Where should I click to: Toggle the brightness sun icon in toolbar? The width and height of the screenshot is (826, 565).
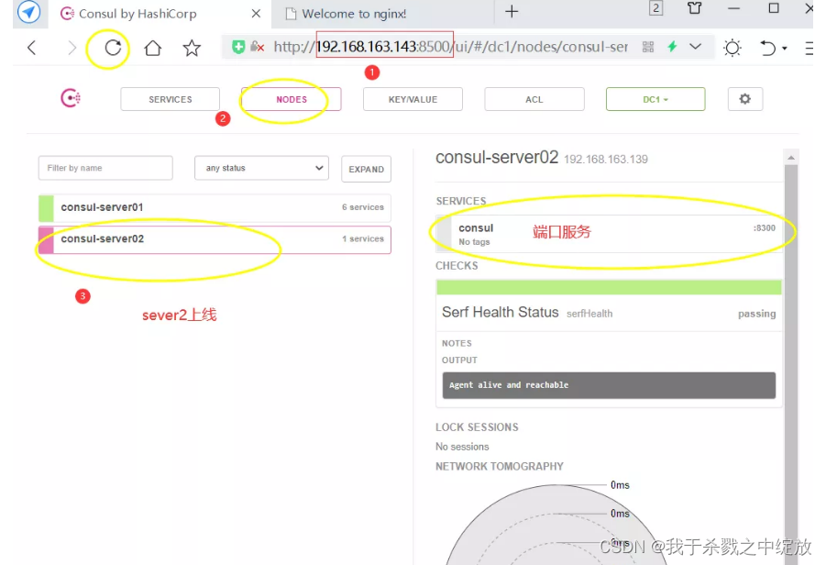tap(732, 46)
